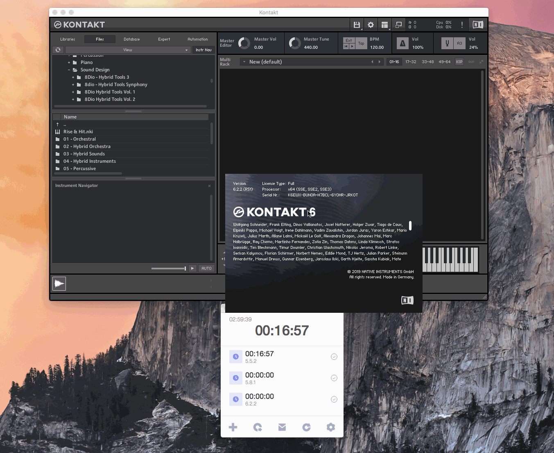
Task: Go up a directory via '..' row
Action: tap(131, 124)
